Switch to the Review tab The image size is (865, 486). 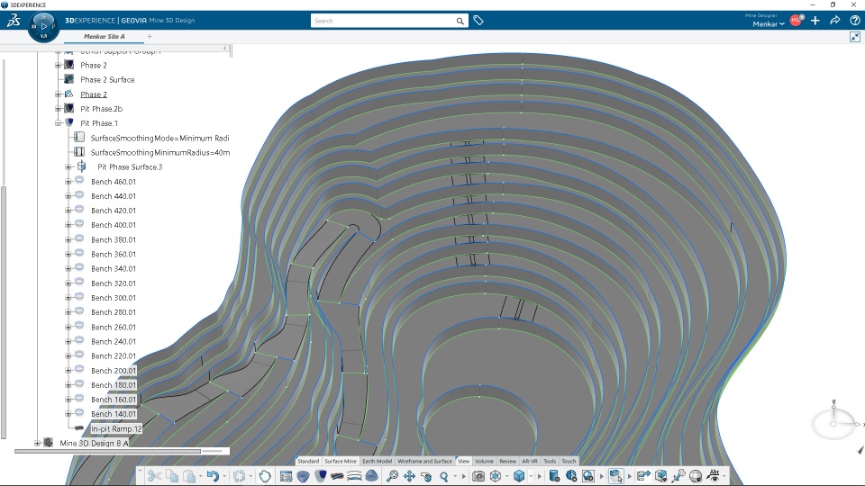coord(507,461)
